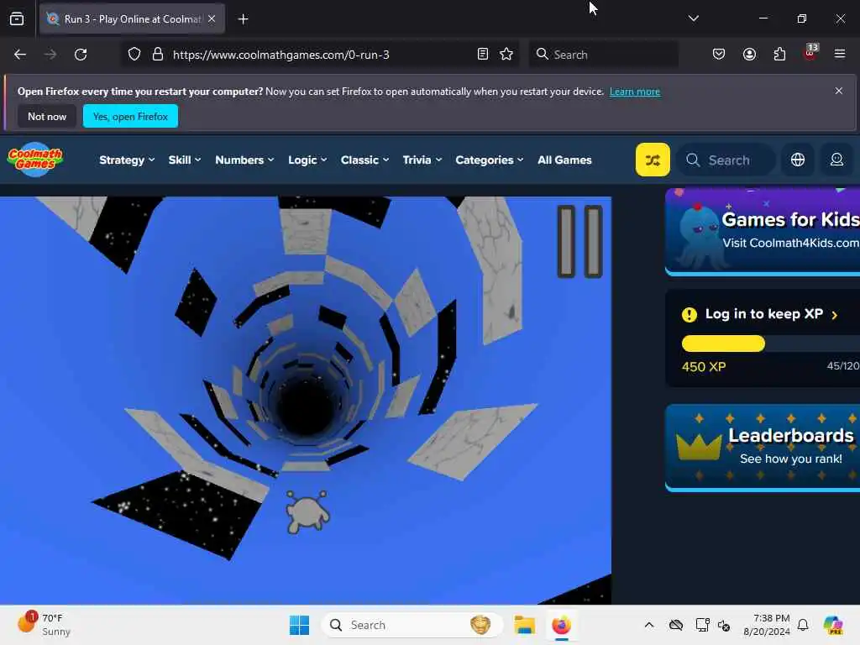Click the display network tray icon
Screen dimensions: 860x645
click(702, 625)
